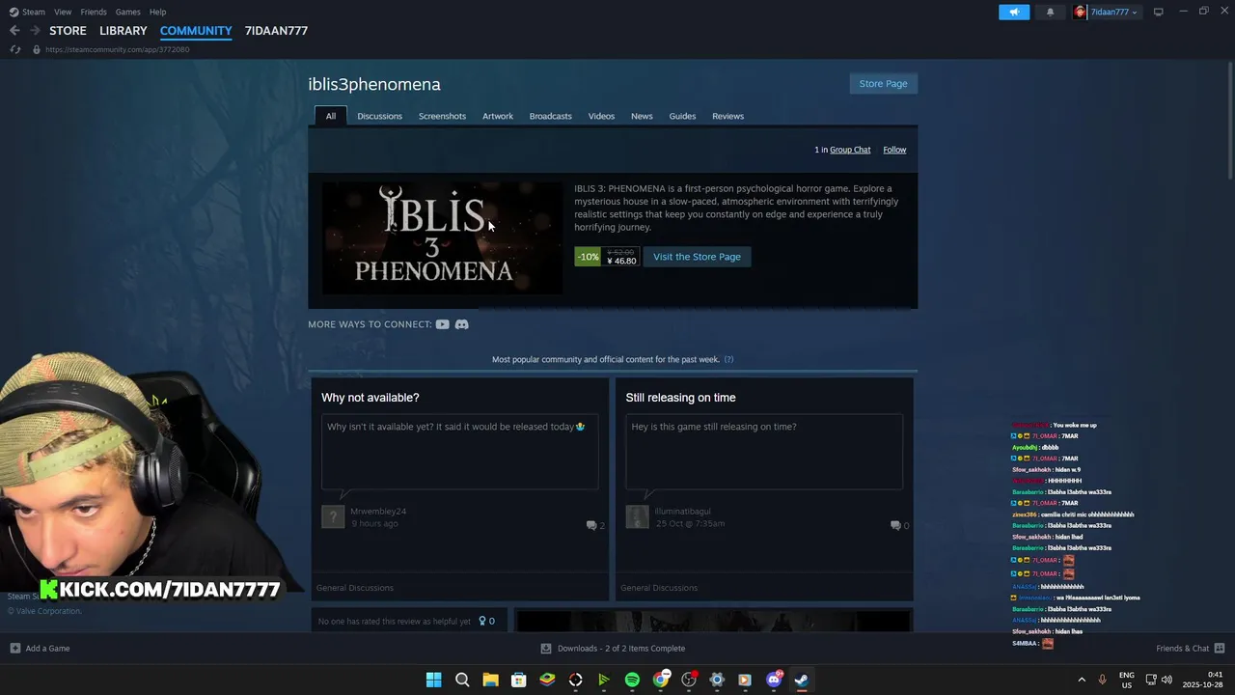The width and height of the screenshot is (1235, 695).
Task: Open the Group Chat link
Action: (x=850, y=150)
